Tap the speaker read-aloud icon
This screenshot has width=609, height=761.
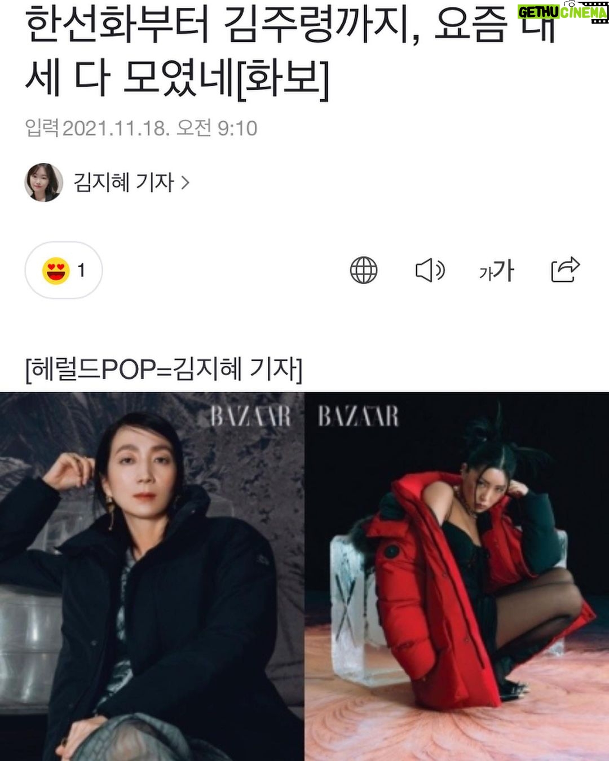430,271
